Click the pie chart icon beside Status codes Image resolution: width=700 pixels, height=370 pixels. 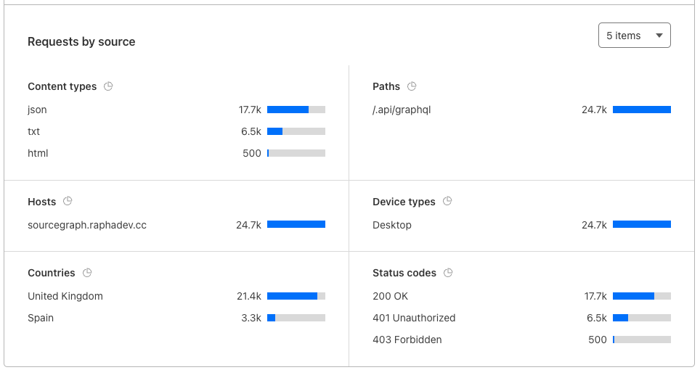[448, 273]
